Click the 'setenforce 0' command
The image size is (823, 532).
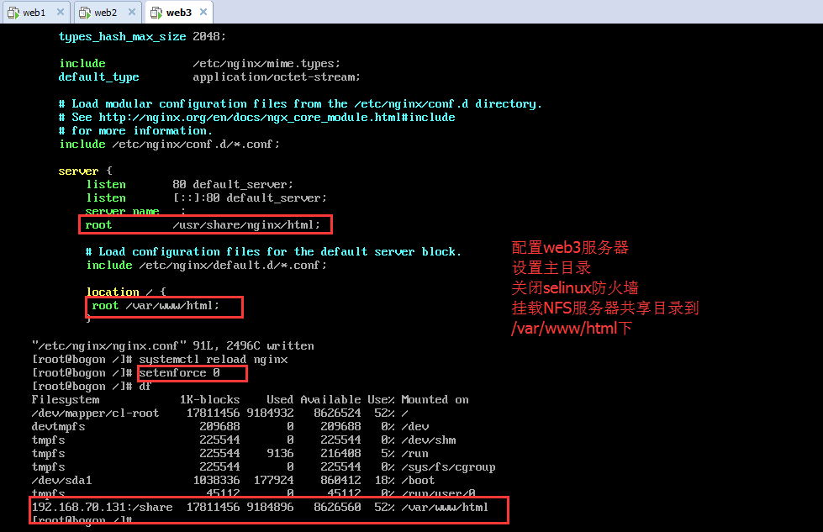click(179, 373)
